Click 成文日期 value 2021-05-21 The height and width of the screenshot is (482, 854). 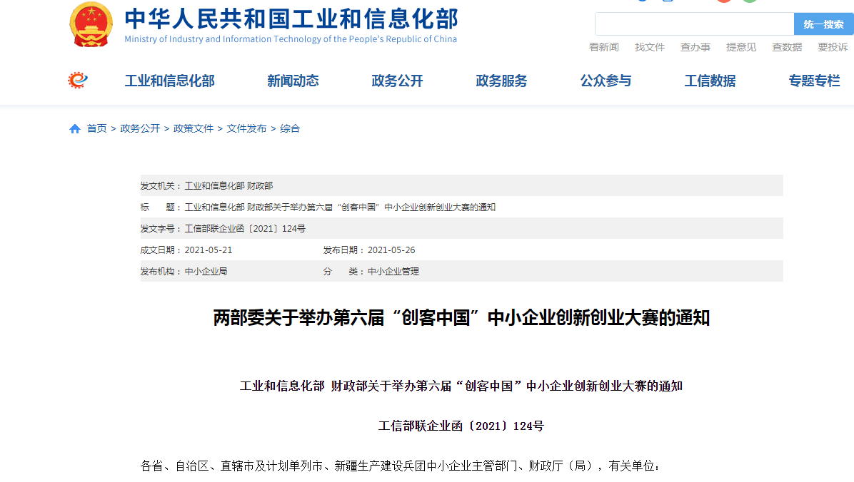tap(209, 250)
